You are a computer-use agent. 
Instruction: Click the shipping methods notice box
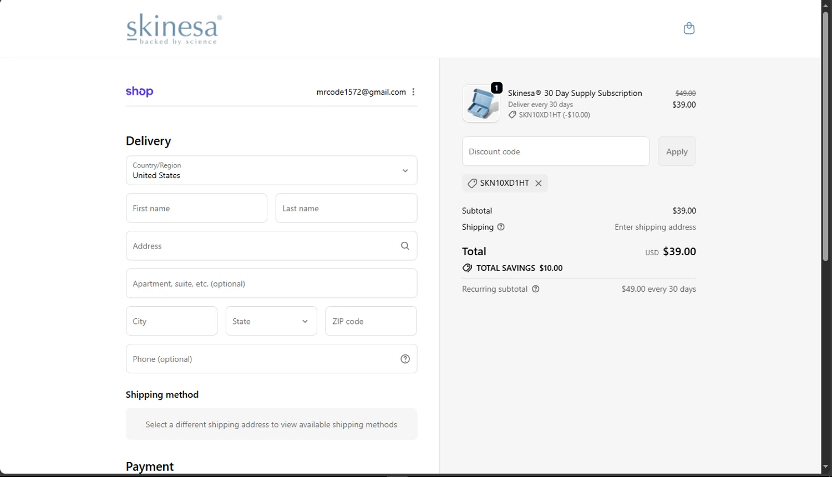coord(271,424)
